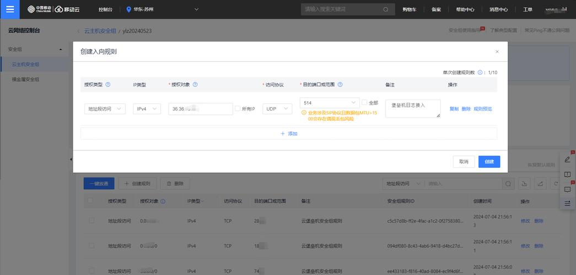Open the 华东-苏州 region selector
Image resolution: width=576 pixels, height=275 pixels.
point(162,9)
